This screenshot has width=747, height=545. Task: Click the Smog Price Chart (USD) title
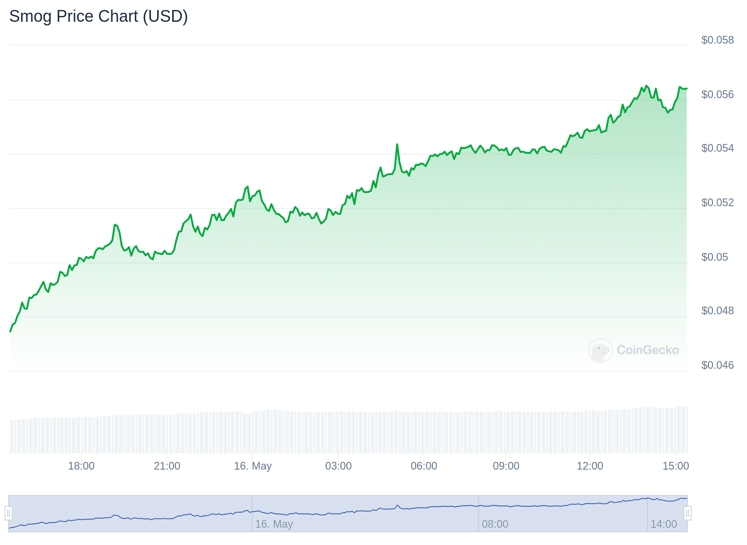(99, 16)
